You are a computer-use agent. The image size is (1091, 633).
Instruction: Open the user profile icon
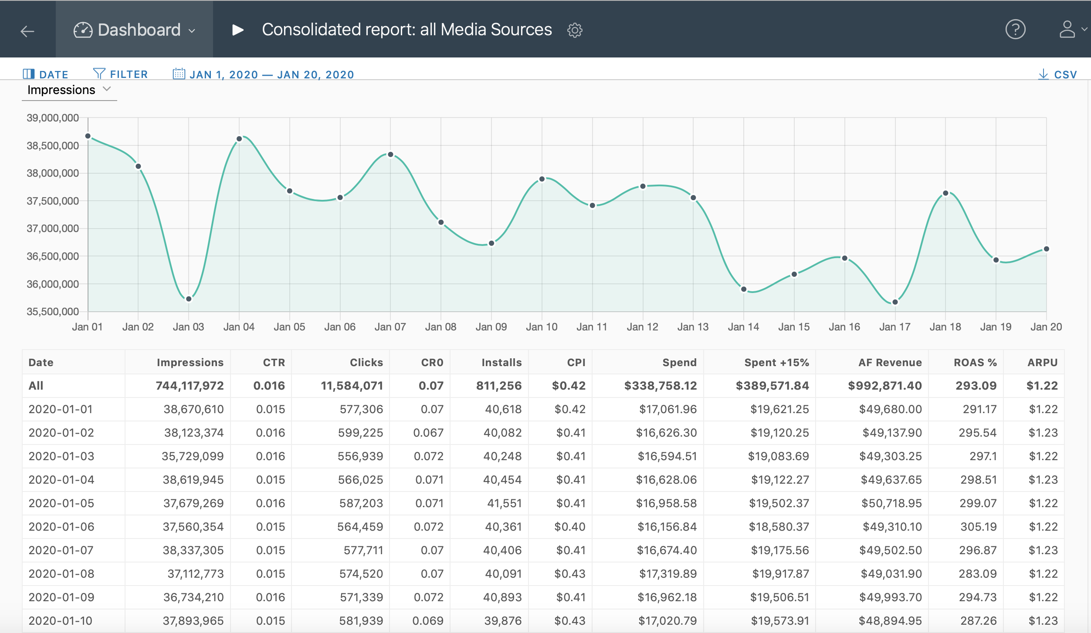tap(1067, 30)
